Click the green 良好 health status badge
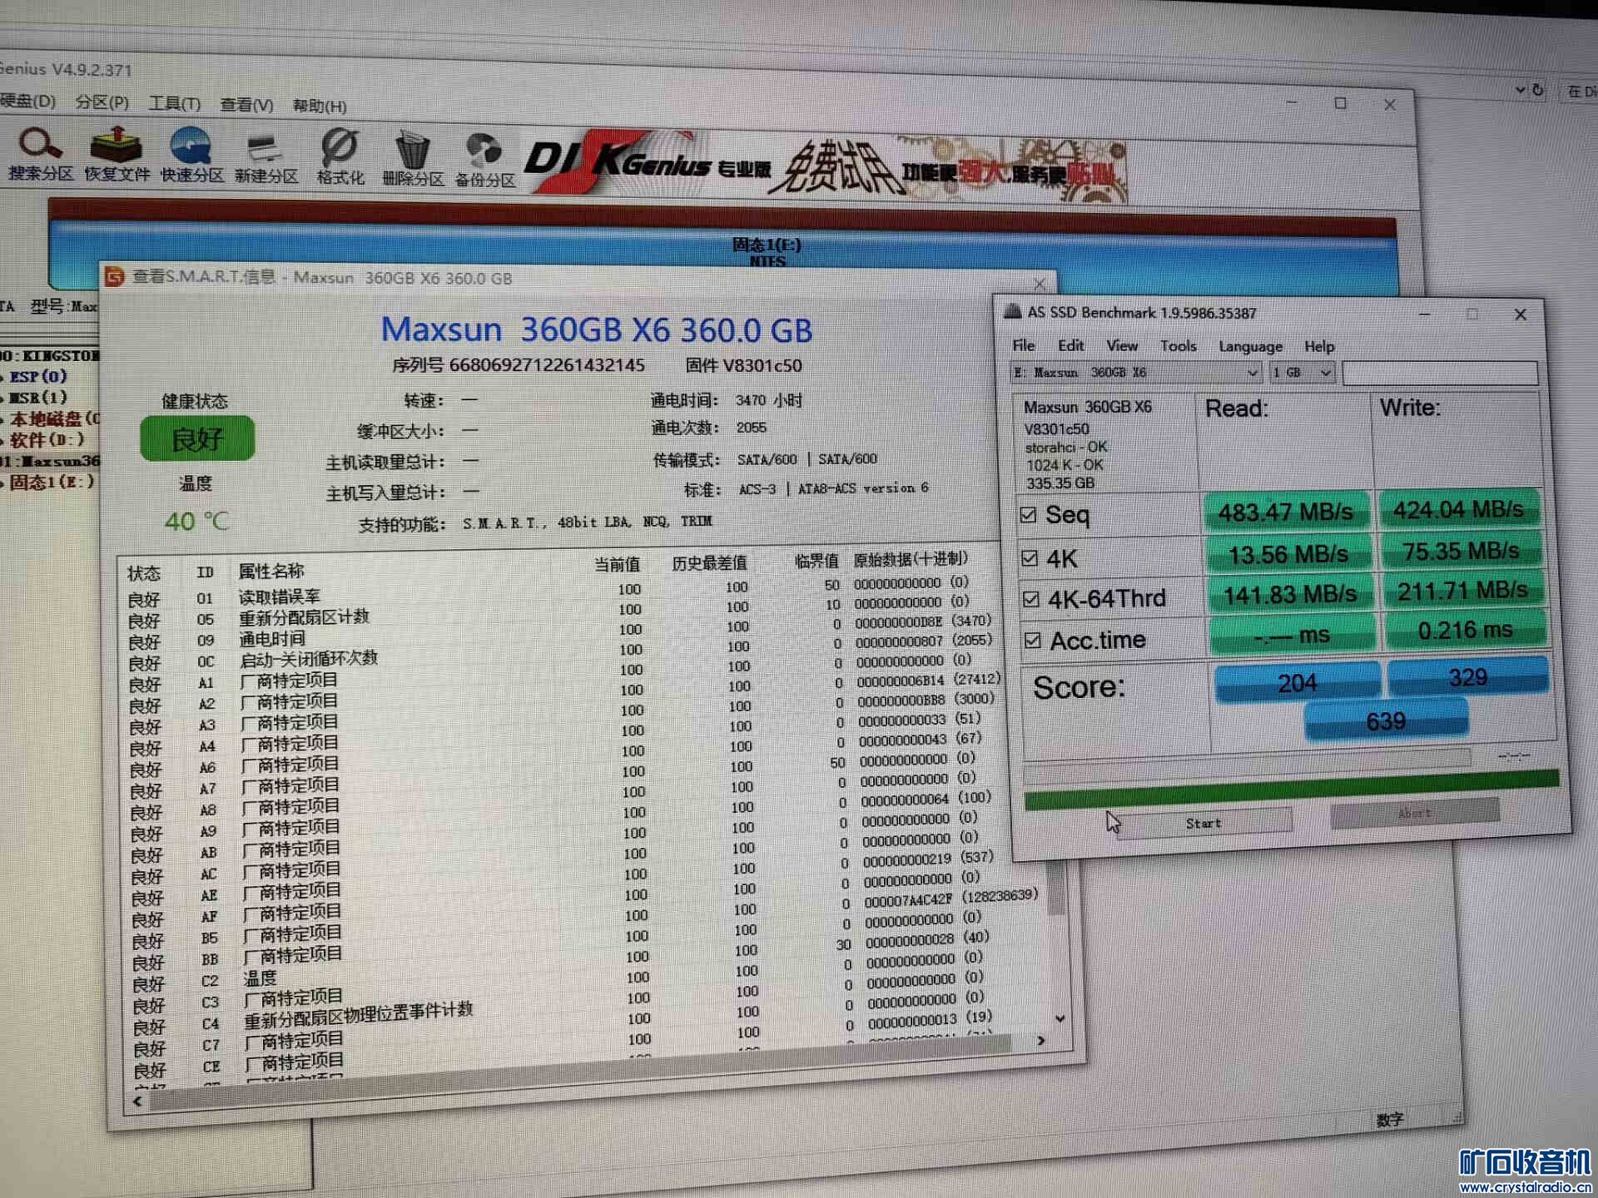The image size is (1598, 1198). 197,438
